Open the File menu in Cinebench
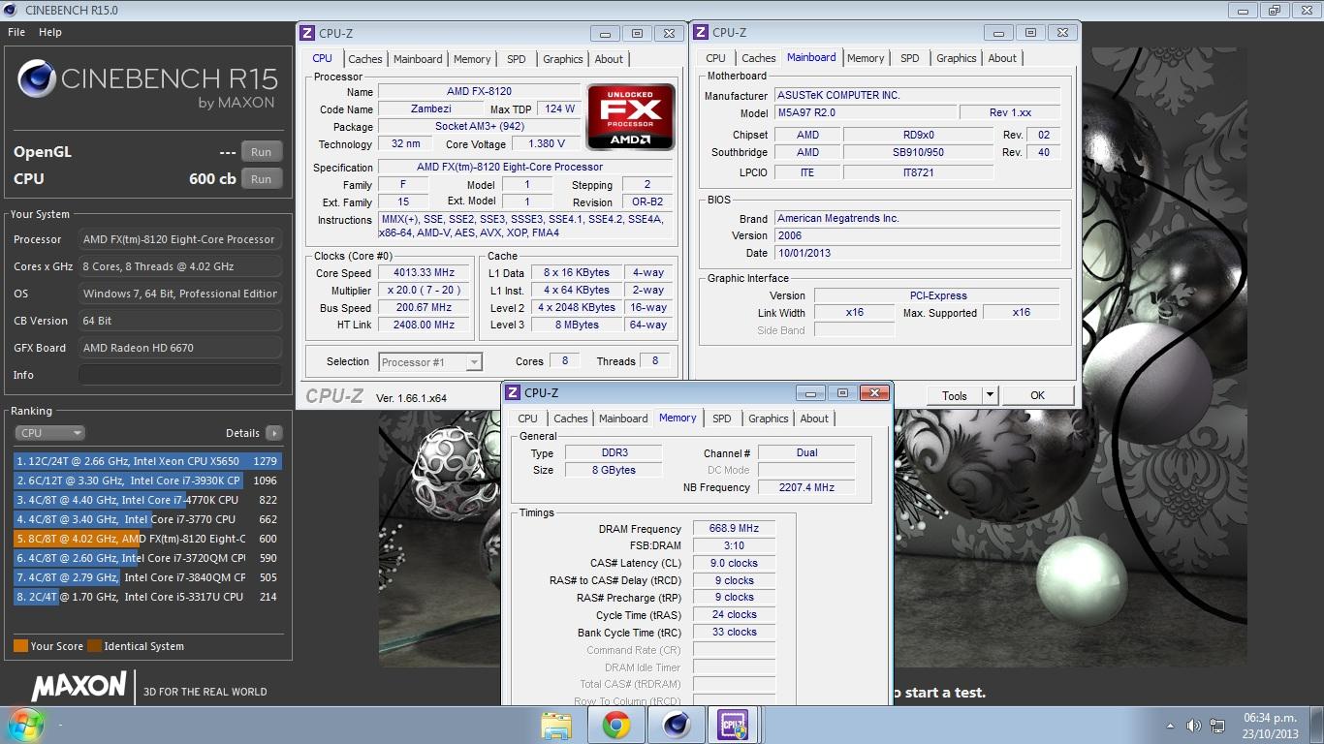 tap(16, 32)
